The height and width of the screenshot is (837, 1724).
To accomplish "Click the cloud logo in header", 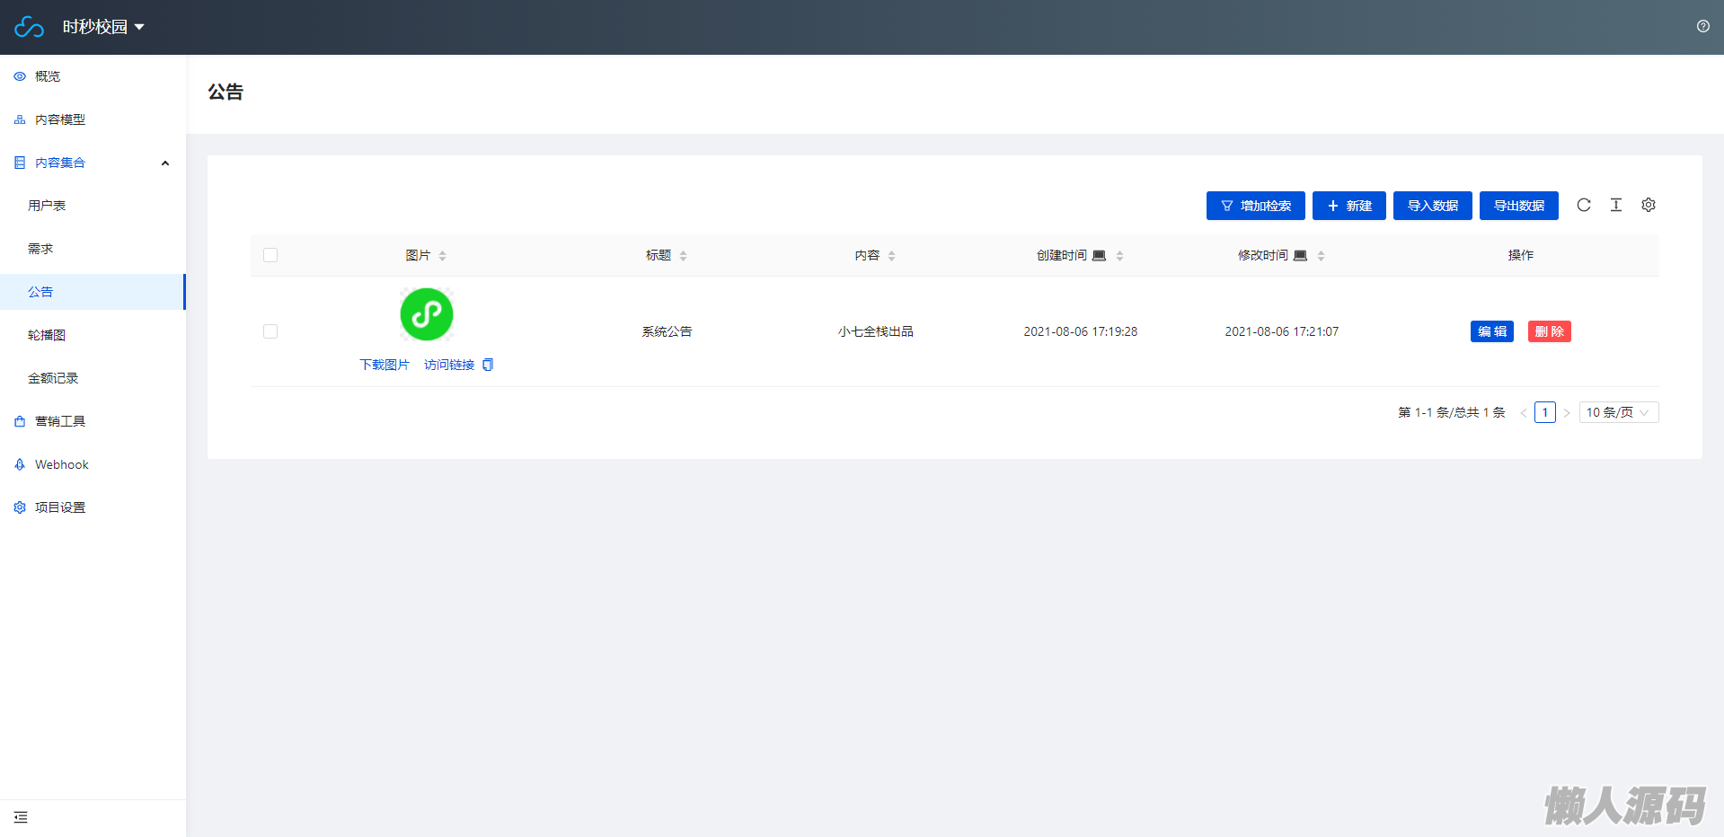I will [29, 27].
